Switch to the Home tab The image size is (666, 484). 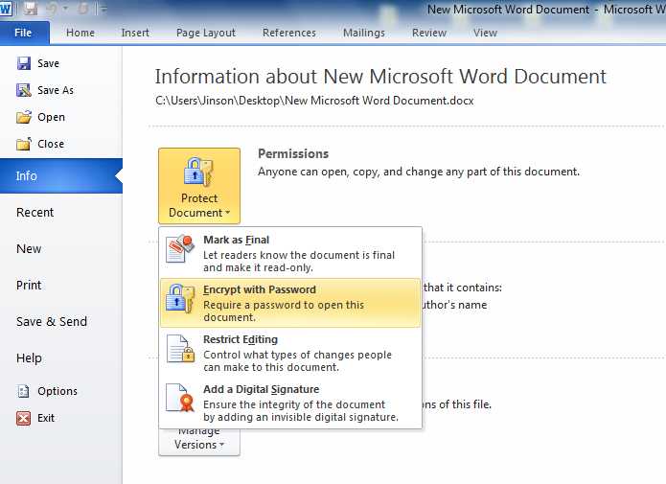[80, 33]
